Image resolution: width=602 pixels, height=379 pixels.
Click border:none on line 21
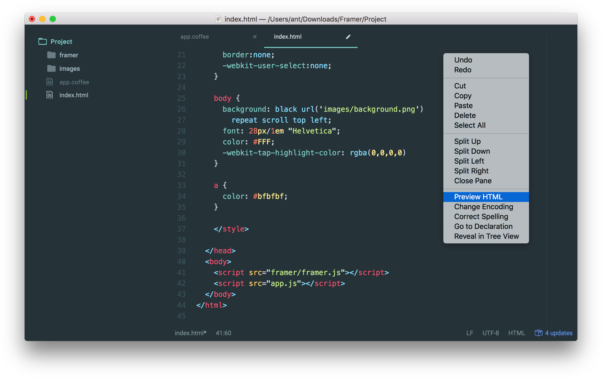(x=247, y=55)
